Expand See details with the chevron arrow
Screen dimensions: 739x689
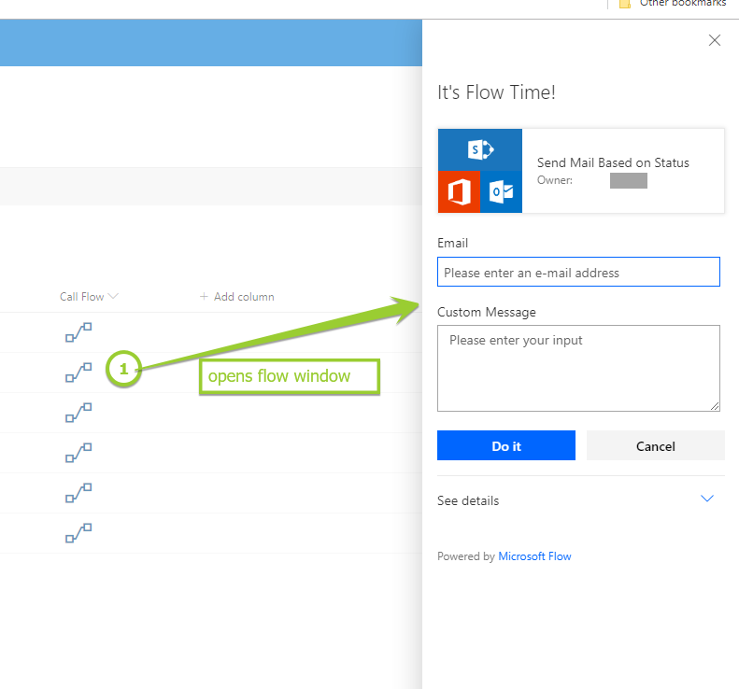707,499
